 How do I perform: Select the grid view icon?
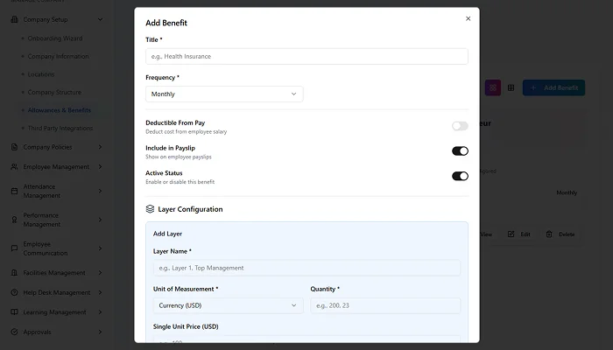pyautogui.click(x=493, y=87)
